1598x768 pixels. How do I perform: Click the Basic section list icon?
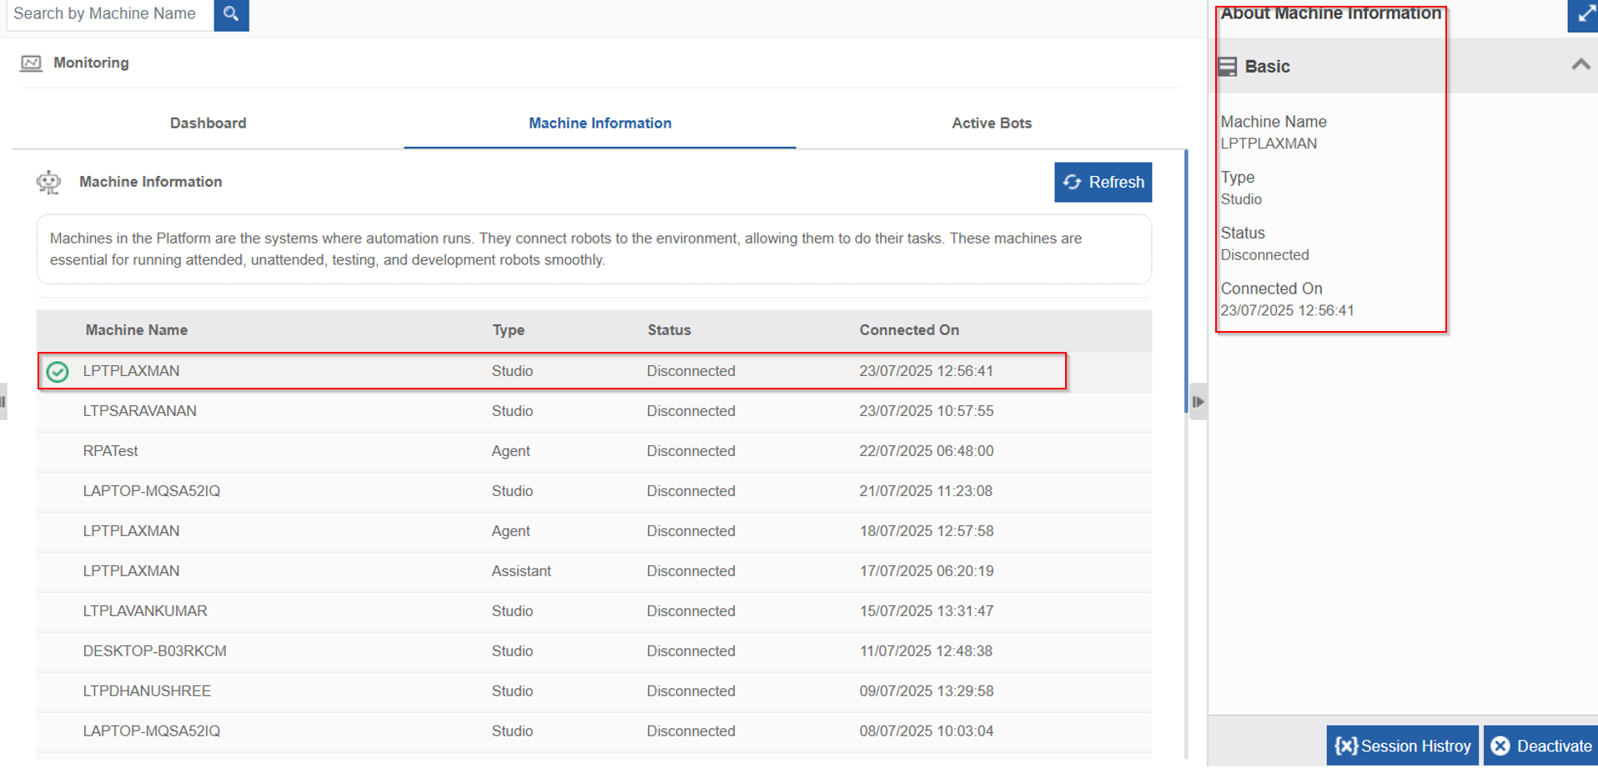pos(1228,67)
